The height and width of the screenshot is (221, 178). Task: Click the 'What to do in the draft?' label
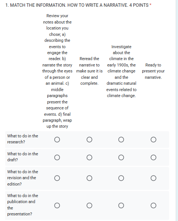[23, 157]
